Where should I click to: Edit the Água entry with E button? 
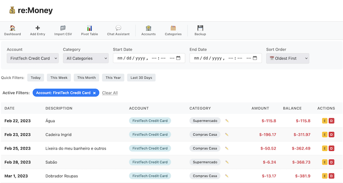point(325,121)
